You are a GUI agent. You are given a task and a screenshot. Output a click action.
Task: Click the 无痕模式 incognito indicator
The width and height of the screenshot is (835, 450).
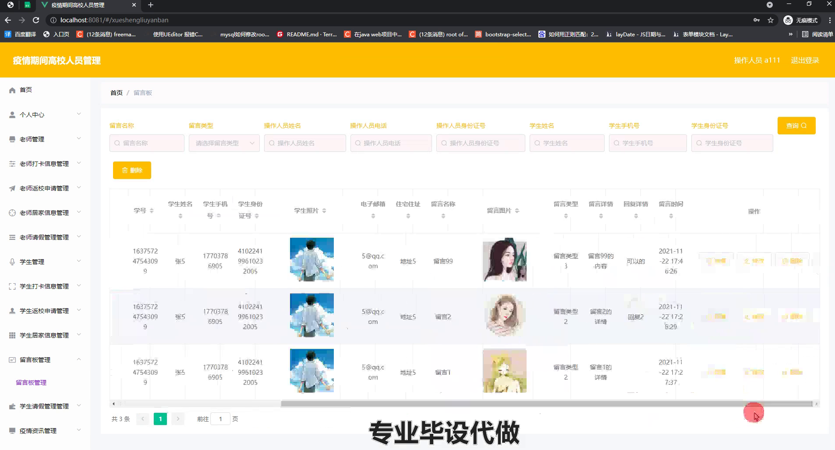pyautogui.click(x=801, y=20)
